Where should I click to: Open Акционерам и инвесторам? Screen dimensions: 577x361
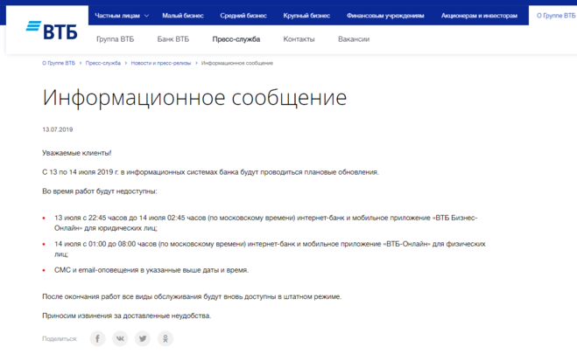coord(479,16)
